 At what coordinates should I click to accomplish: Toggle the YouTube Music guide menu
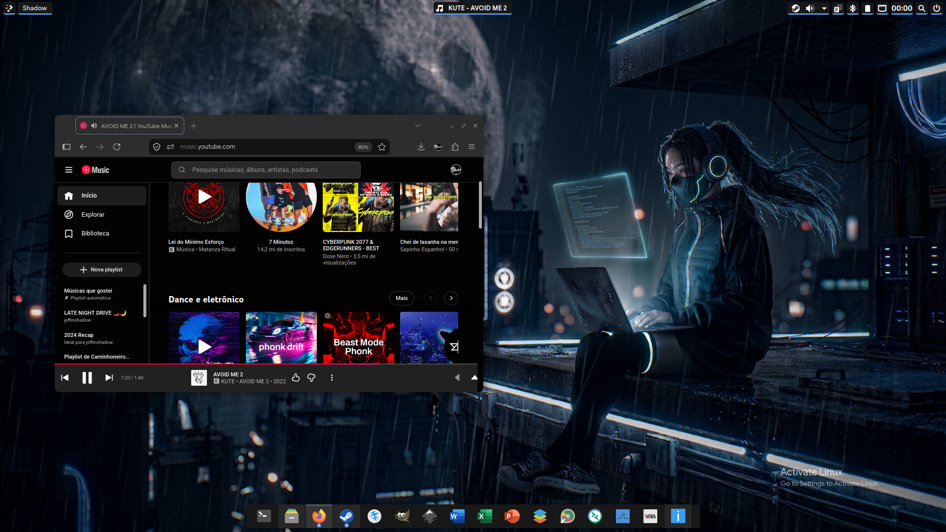click(69, 170)
